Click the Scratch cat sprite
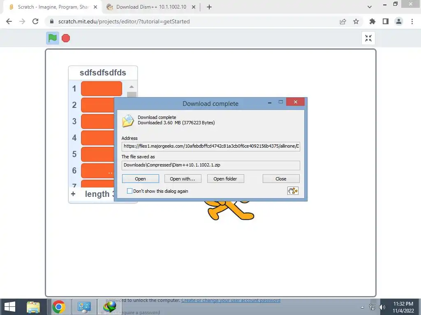Screen dimensions: 421x315 [229, 210]
